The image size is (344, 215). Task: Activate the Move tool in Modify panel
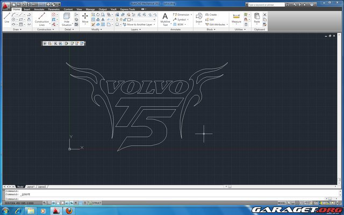pyautogui.click(x=85, y=18)
